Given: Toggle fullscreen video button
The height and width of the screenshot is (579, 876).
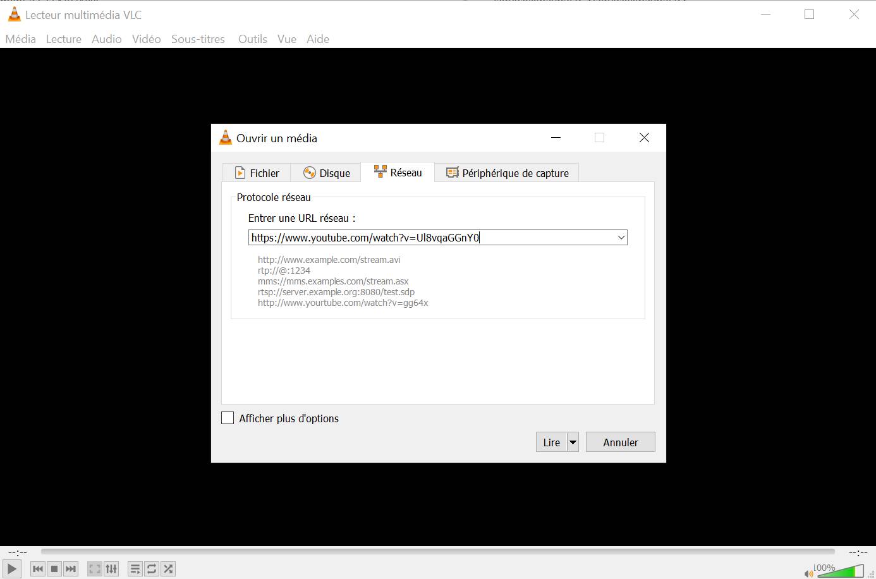Looking at the screenshot, I should pos(95,569).
